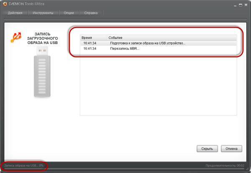Viewport: 251px width, 173px height.
Task: Click the 16:41:34 time of the Подготовка row
Action: click(90, 43)
